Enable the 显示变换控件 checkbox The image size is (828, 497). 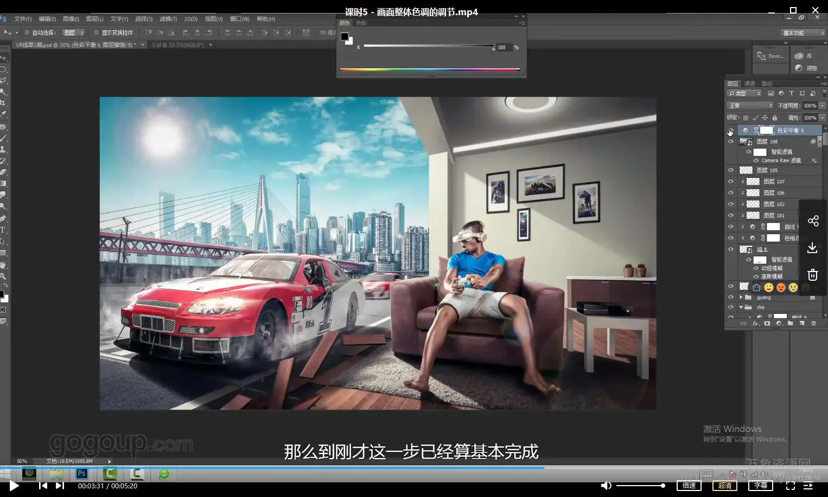tap(97, 33)
